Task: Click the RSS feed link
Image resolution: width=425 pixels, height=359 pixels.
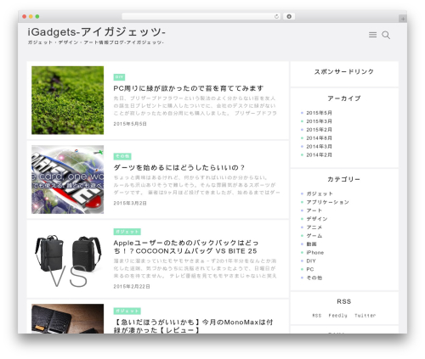Action: point(317,315)
